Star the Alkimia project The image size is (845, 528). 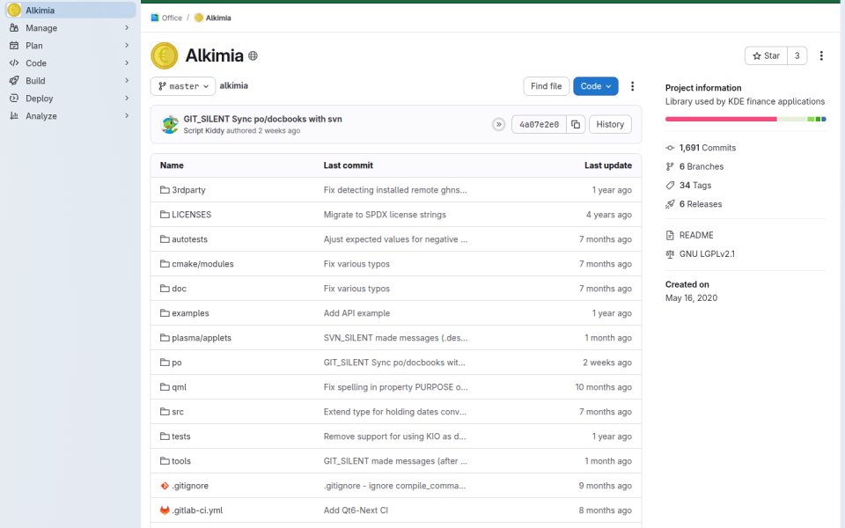point(766,55)
